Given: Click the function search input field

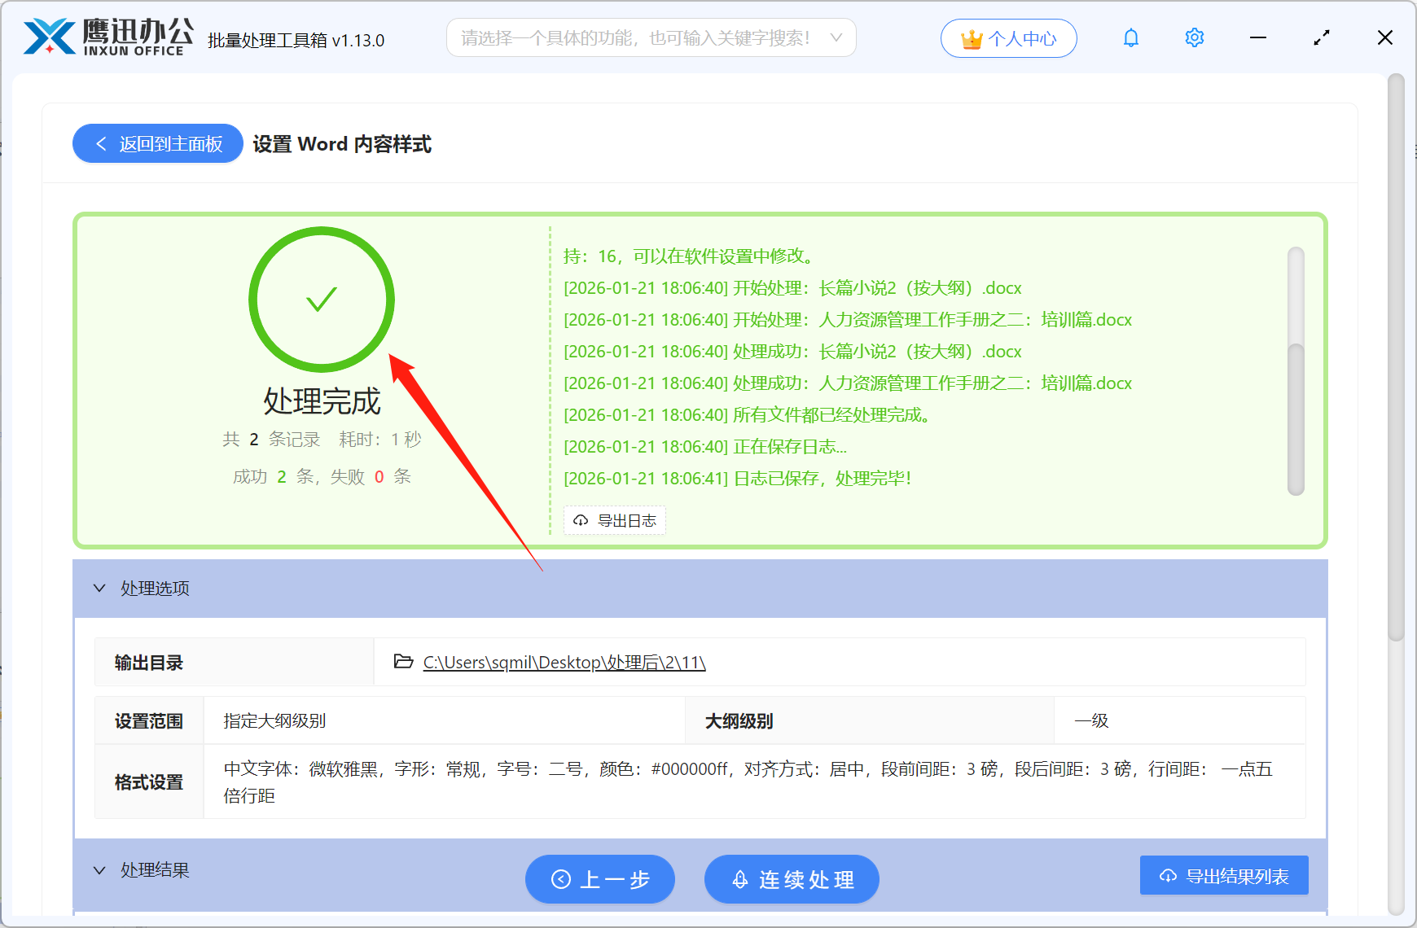Looking at the screenshot, I should coord(643,37).
